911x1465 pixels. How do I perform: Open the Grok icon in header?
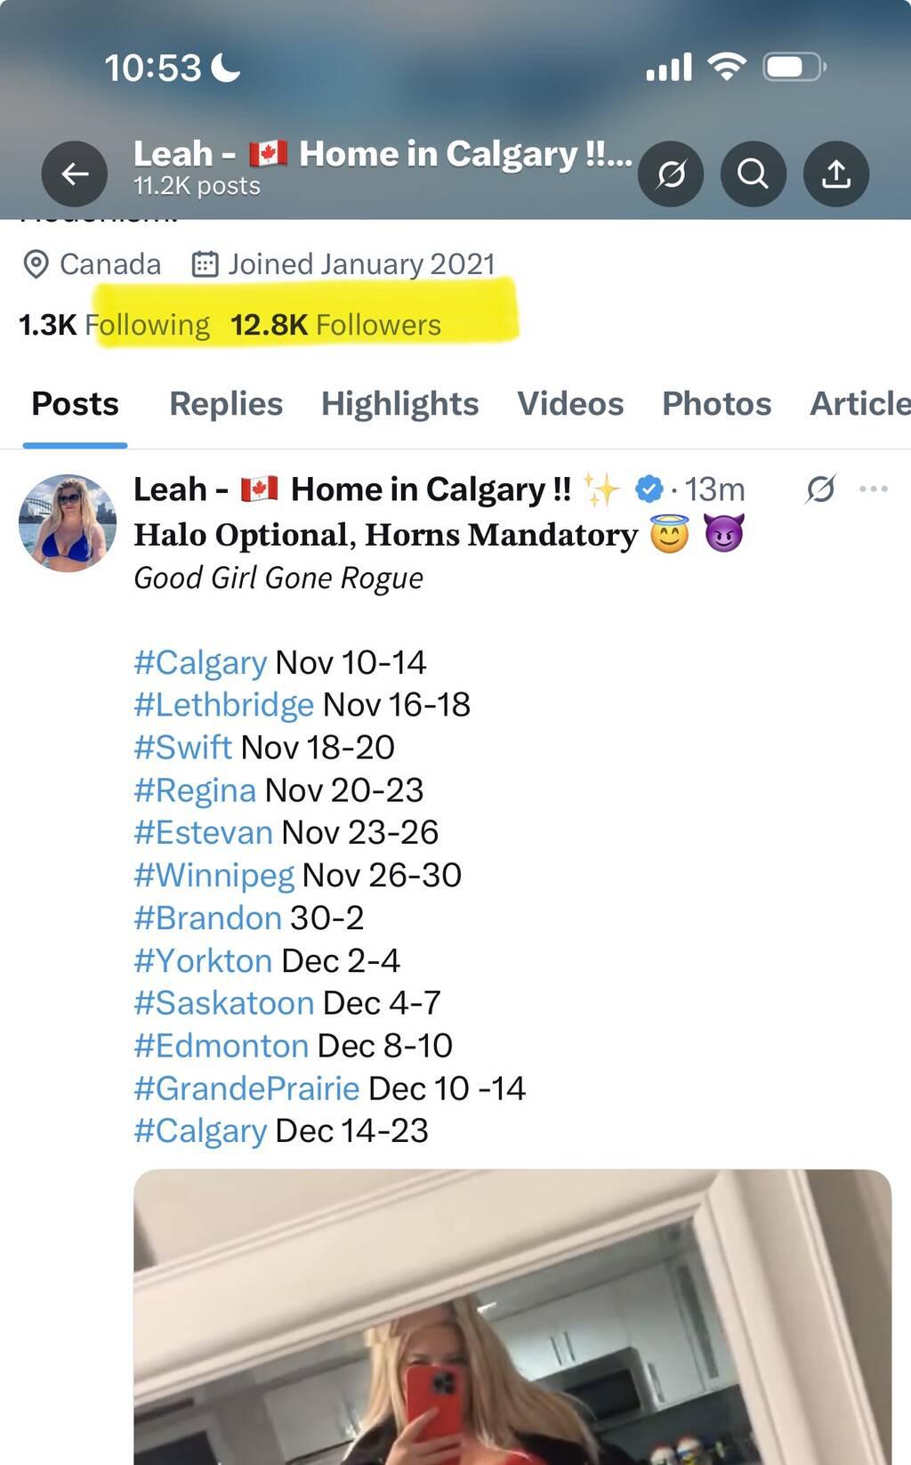[x=671, y=174]
